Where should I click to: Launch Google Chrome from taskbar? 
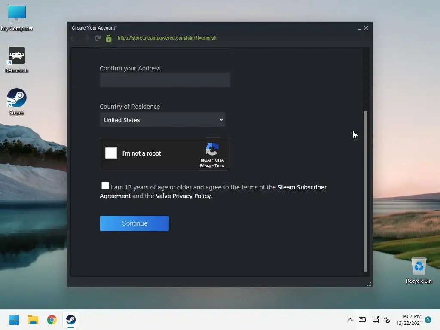coord(52,320)
